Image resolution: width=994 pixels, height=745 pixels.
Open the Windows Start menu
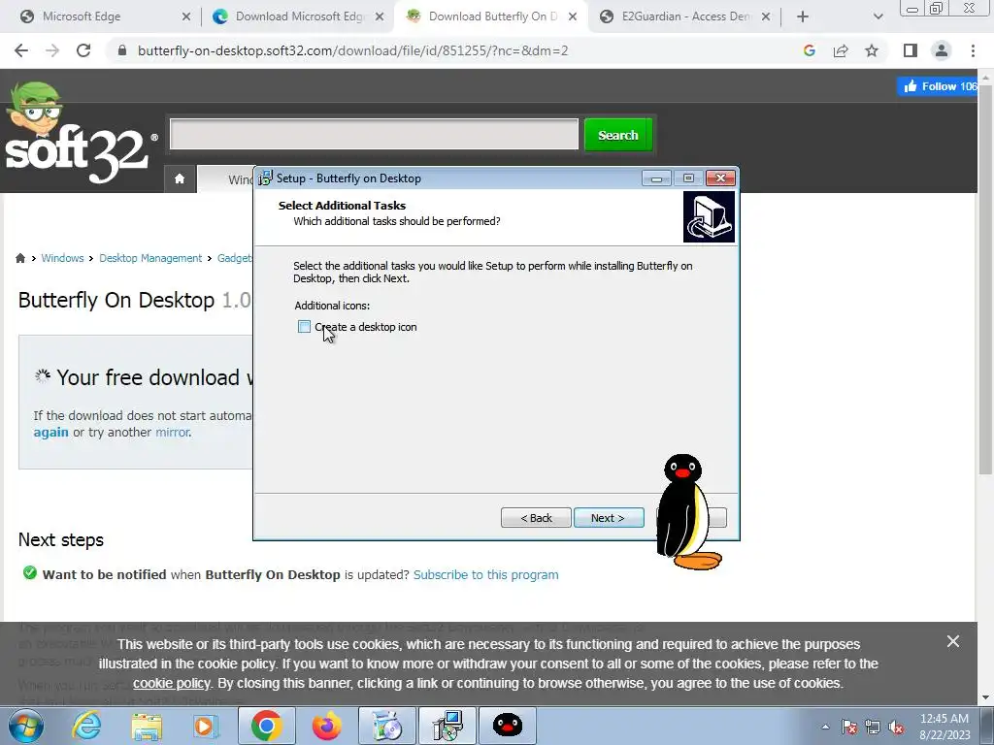(x=25, y=726)
